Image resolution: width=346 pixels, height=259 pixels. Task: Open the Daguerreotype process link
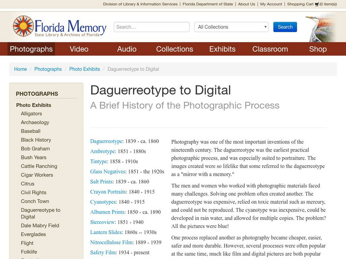106,141
